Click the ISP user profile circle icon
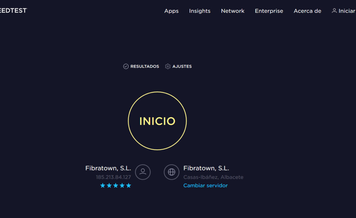The height and width of the screenshot is (218, 356). (x=143, y=172)
